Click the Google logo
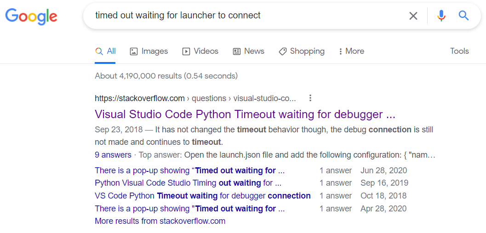The width and height of the screenshot is (486, 233). pyautogui.click(x=31, y=16)
